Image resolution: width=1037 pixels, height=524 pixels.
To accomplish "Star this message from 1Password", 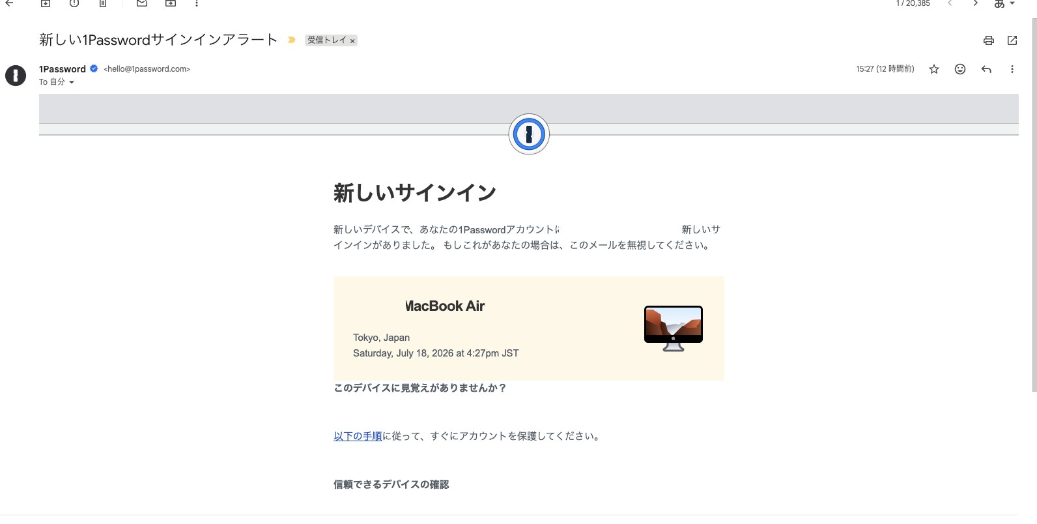I will (x=934, y=69).
